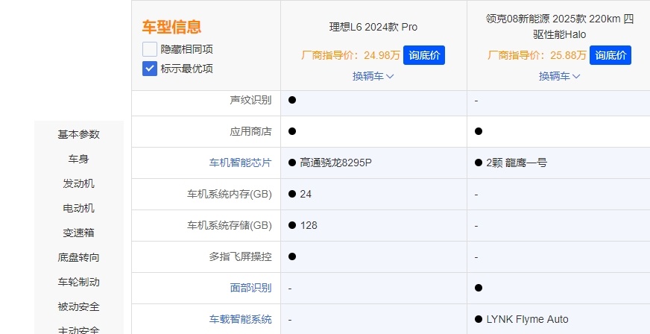
Task: Open the 理想L6 2024款 Pro title
Action: pyautogui.click(x=373, y=27)
